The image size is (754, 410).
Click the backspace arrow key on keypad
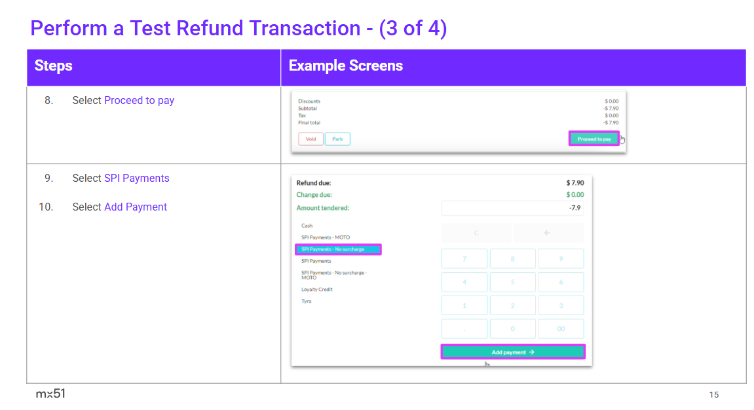(548, 233)
